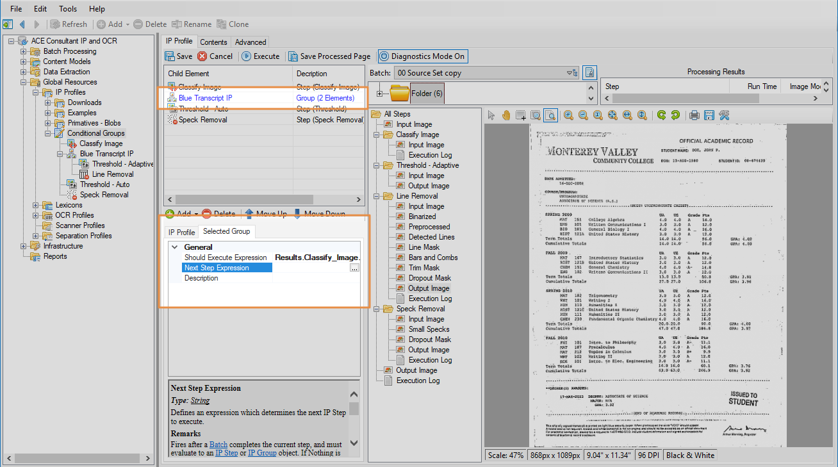Toggle Diagnostics Mode On button
The height and width of the screenshot is (467, 838).
(x=422, y=56)
